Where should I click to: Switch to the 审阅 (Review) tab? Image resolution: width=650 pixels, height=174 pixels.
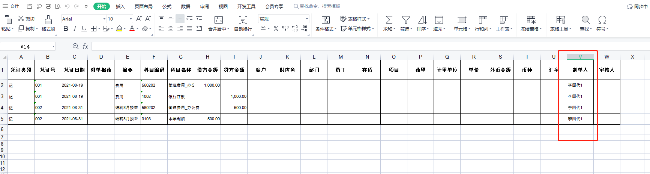(x=204, y=6)
